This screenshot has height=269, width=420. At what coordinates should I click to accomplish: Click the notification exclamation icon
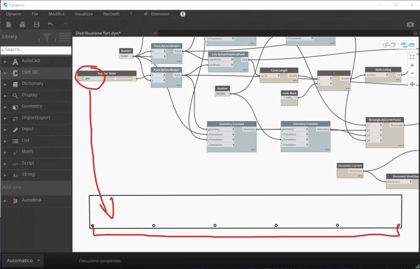coord(183,14)
